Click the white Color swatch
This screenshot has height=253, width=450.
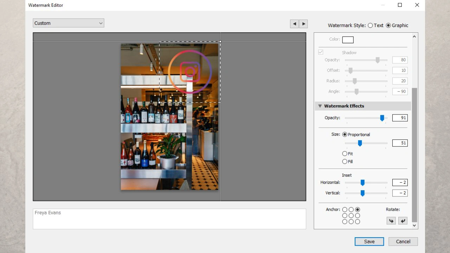point(348,40)
